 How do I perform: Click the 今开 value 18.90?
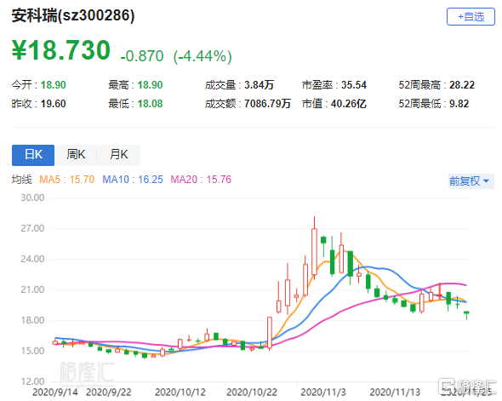pos(53,85)
